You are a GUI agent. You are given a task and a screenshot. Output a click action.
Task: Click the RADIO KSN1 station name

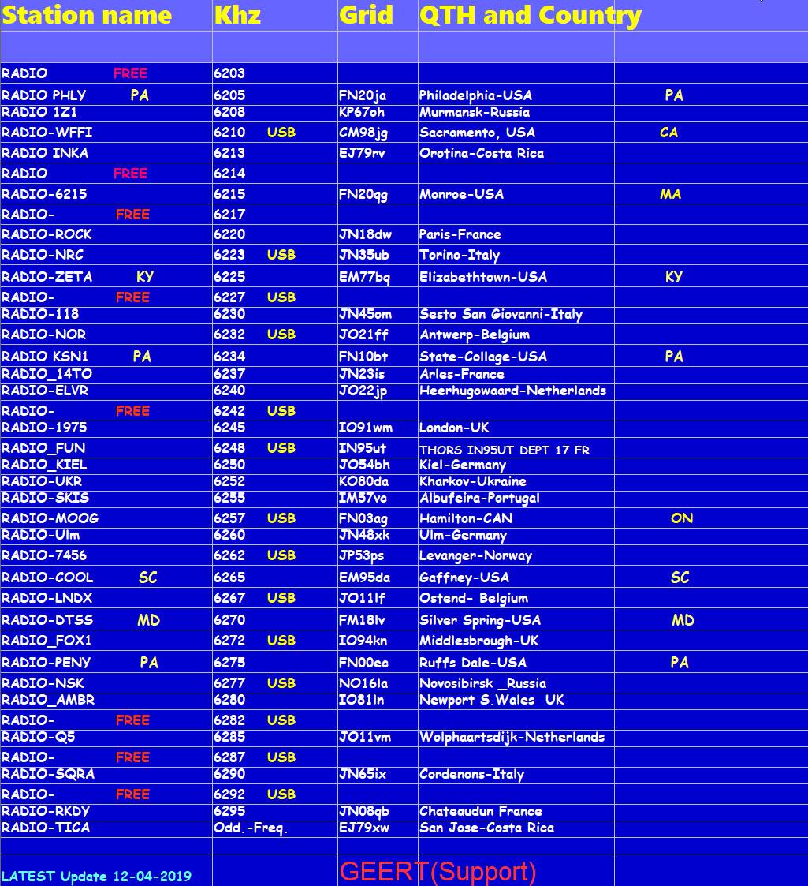[x=45, y=356]
